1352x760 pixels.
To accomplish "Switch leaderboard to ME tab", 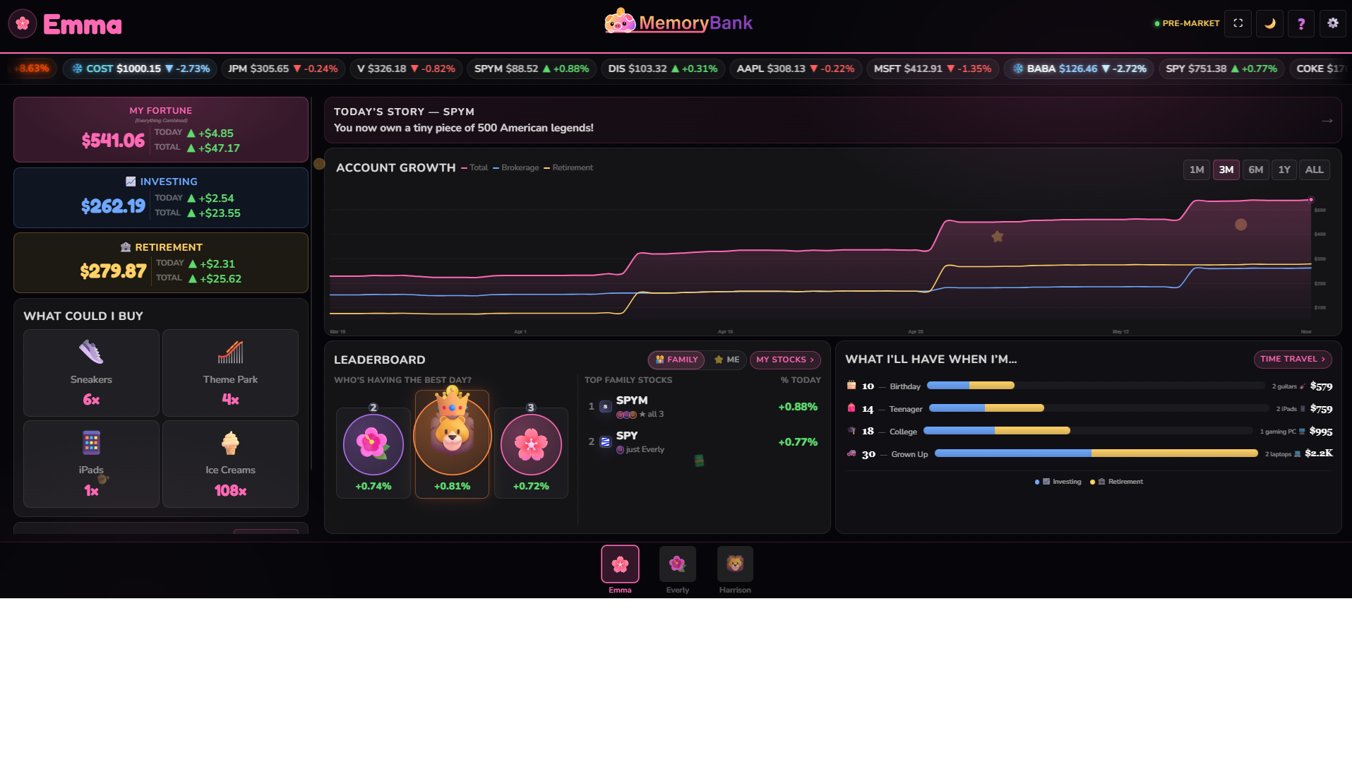I will (727, 360).
